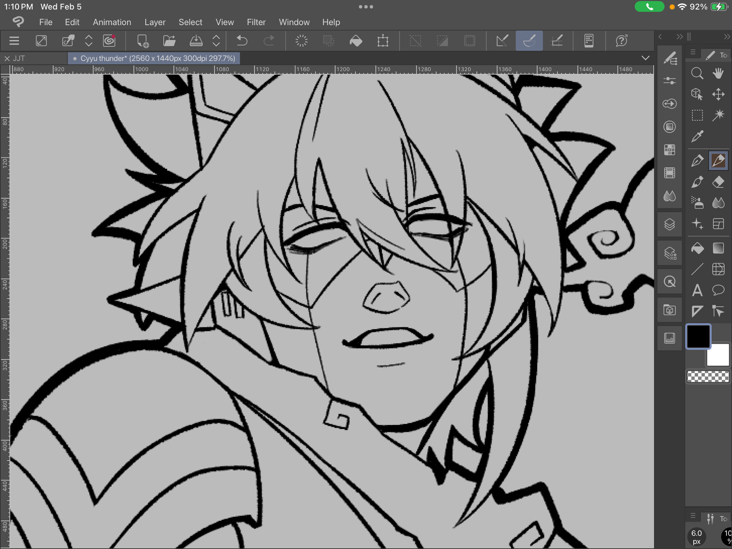
Task: Open the File menu
Action: pos(46,22)
